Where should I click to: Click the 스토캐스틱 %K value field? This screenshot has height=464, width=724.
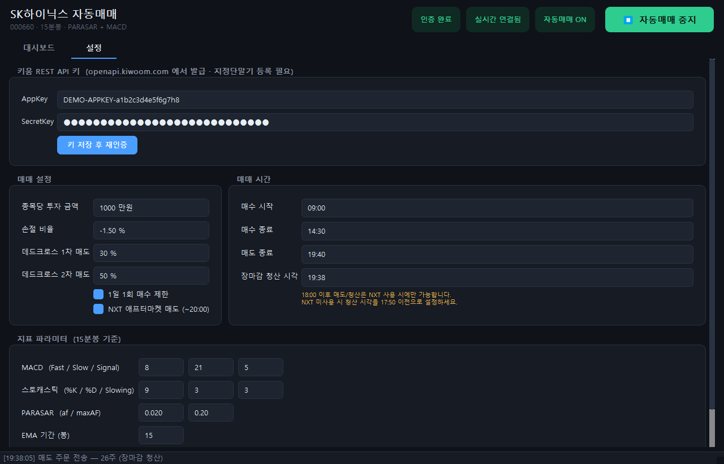(x=161, y=390)
